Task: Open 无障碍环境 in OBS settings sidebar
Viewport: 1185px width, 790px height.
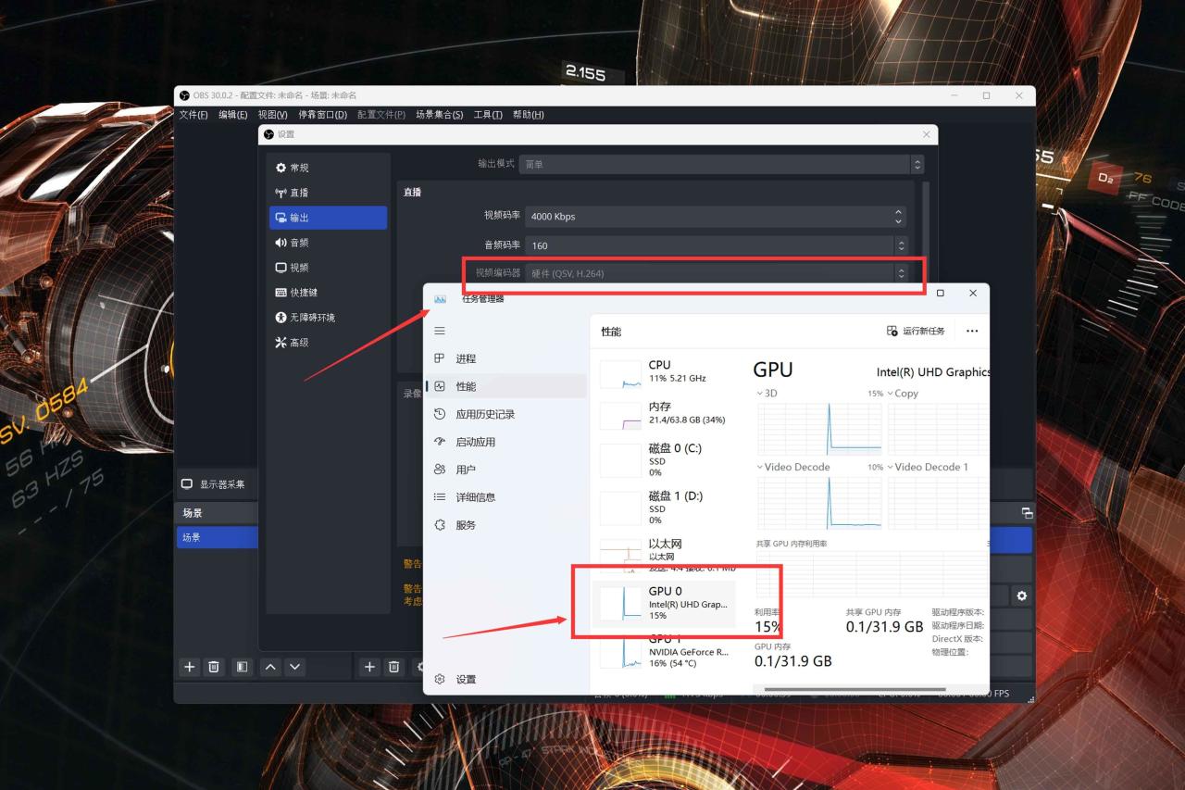Action: (328, 318)
